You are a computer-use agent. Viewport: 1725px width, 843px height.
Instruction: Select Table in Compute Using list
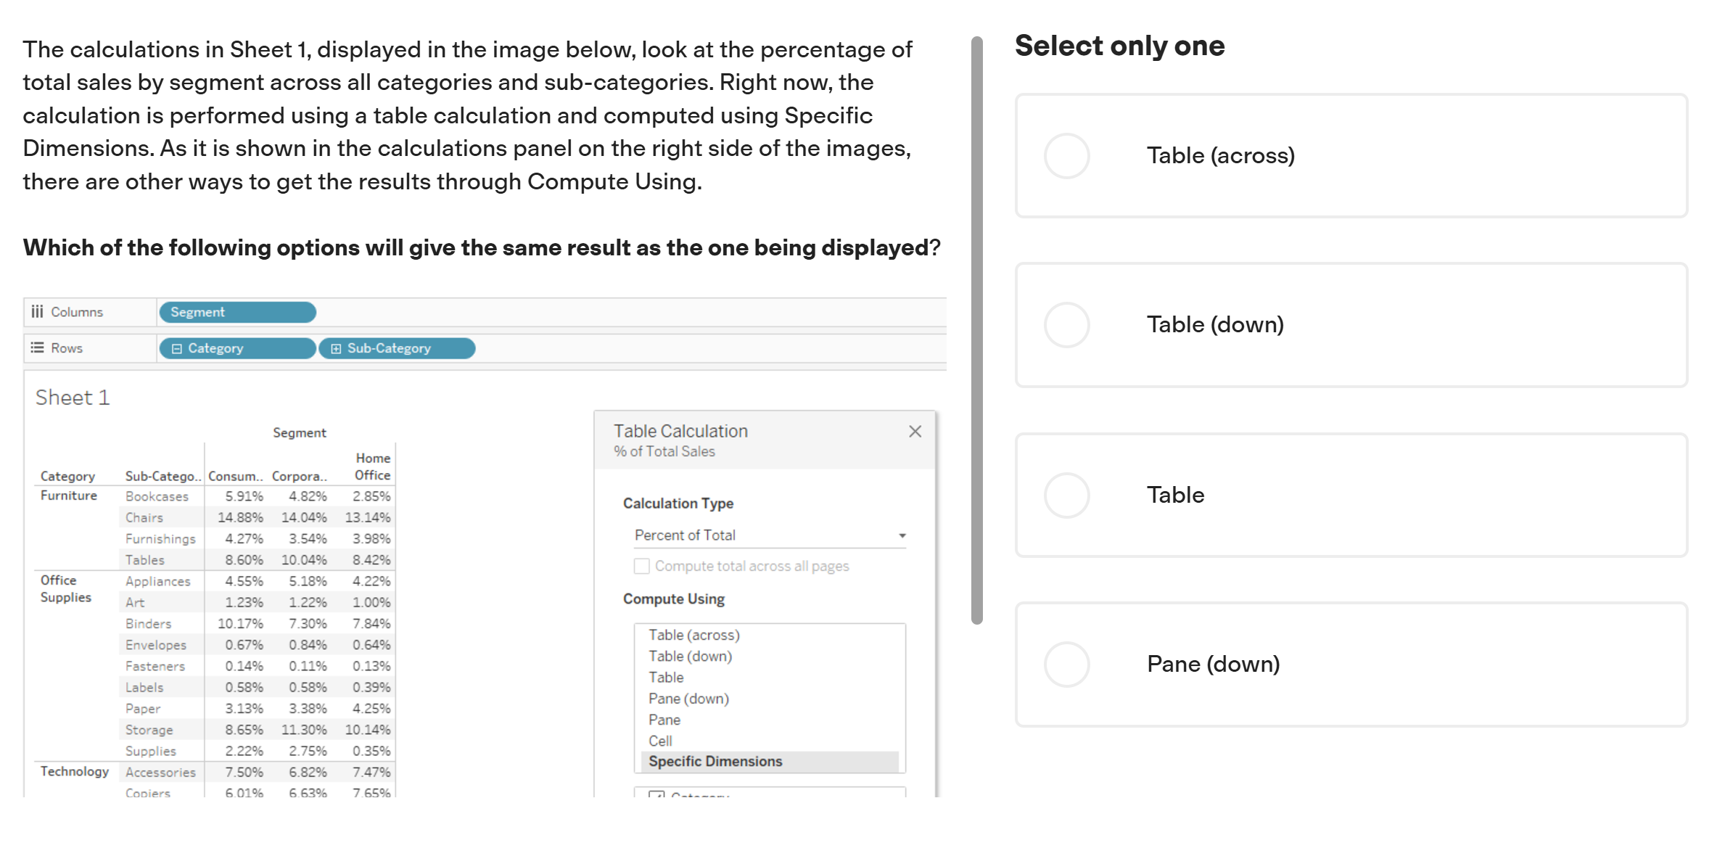pyautogui.click(x=666, y=677)
